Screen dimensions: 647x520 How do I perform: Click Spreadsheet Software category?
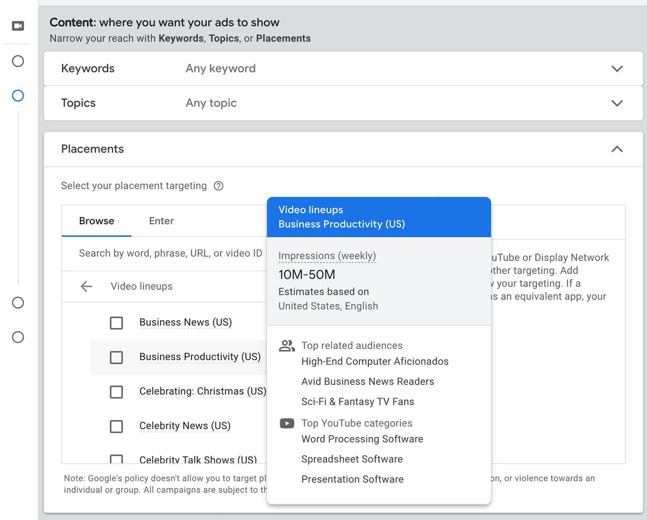[x=352, y=459]
